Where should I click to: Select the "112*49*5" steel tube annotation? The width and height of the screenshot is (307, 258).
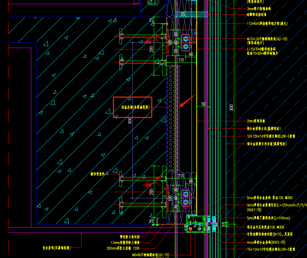(x=267, y=24)
